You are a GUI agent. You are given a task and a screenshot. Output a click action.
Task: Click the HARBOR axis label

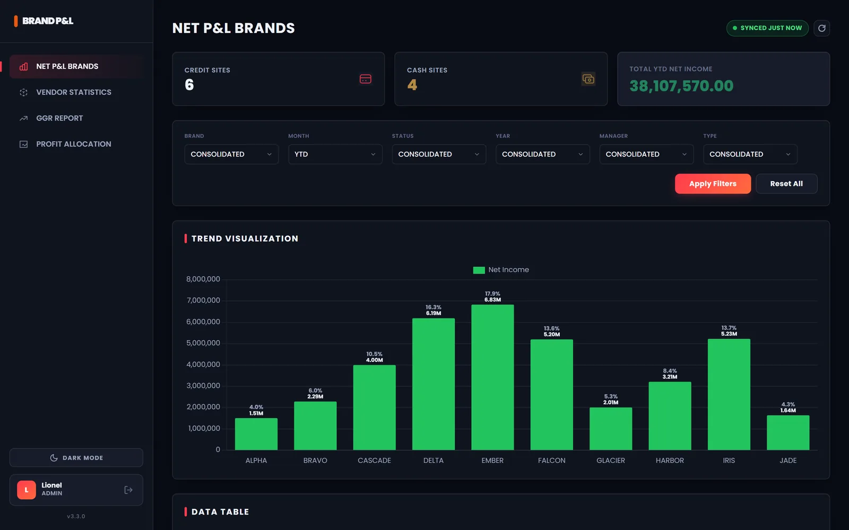coord(670,461)
